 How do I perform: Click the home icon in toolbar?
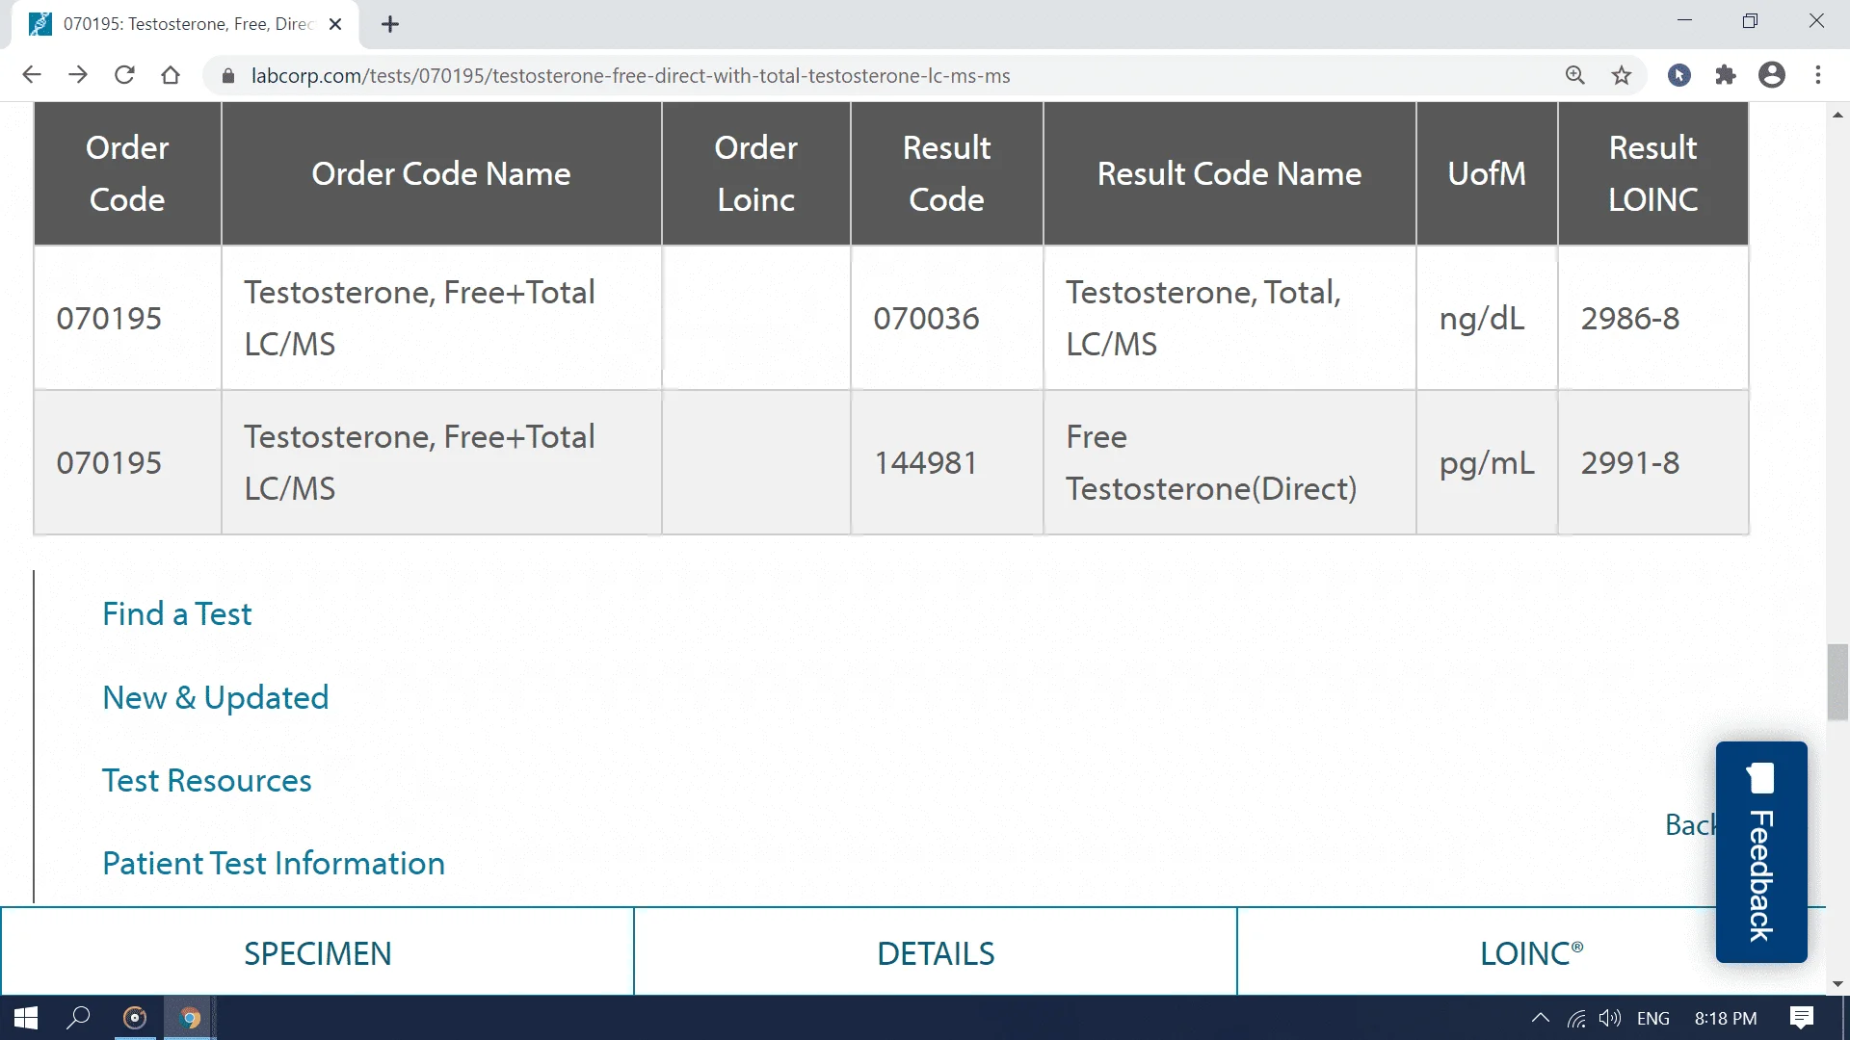click(x=171, y=75)
